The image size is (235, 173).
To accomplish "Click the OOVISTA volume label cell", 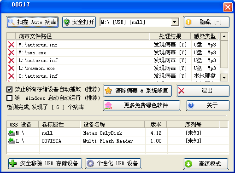I will [52, 141].
